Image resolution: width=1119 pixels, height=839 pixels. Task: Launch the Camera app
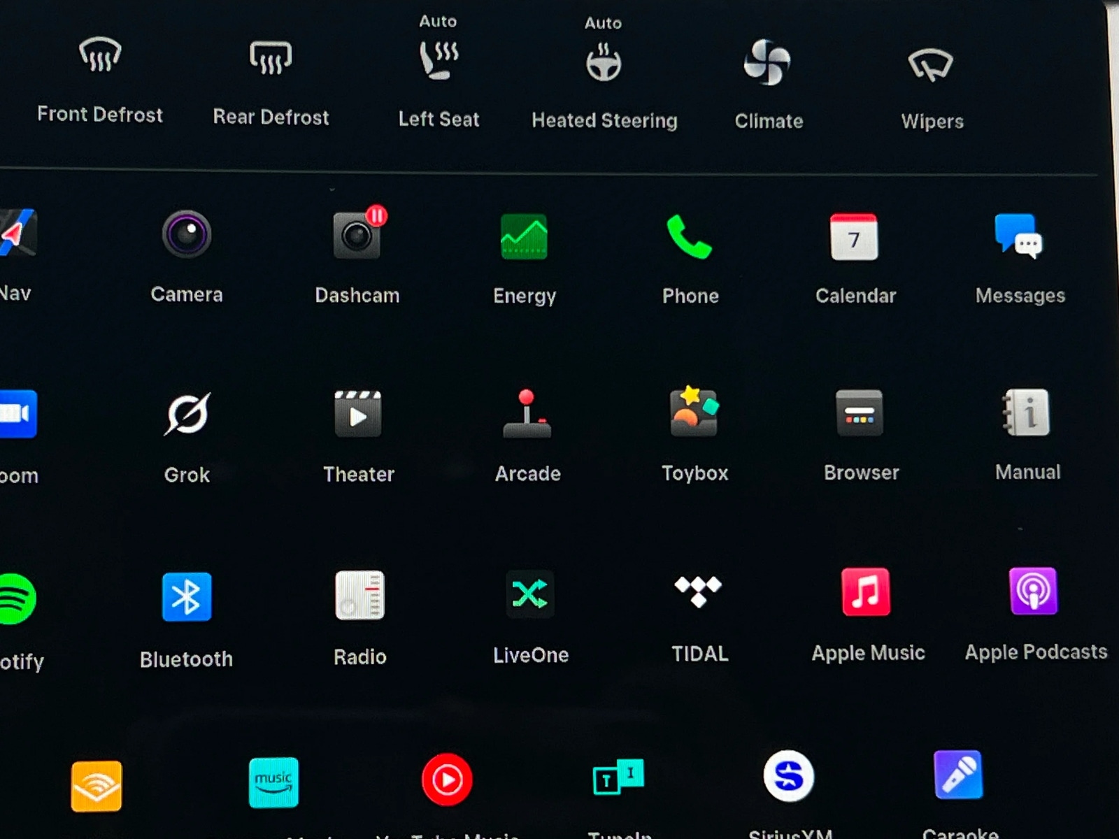[x=187, y=234]
